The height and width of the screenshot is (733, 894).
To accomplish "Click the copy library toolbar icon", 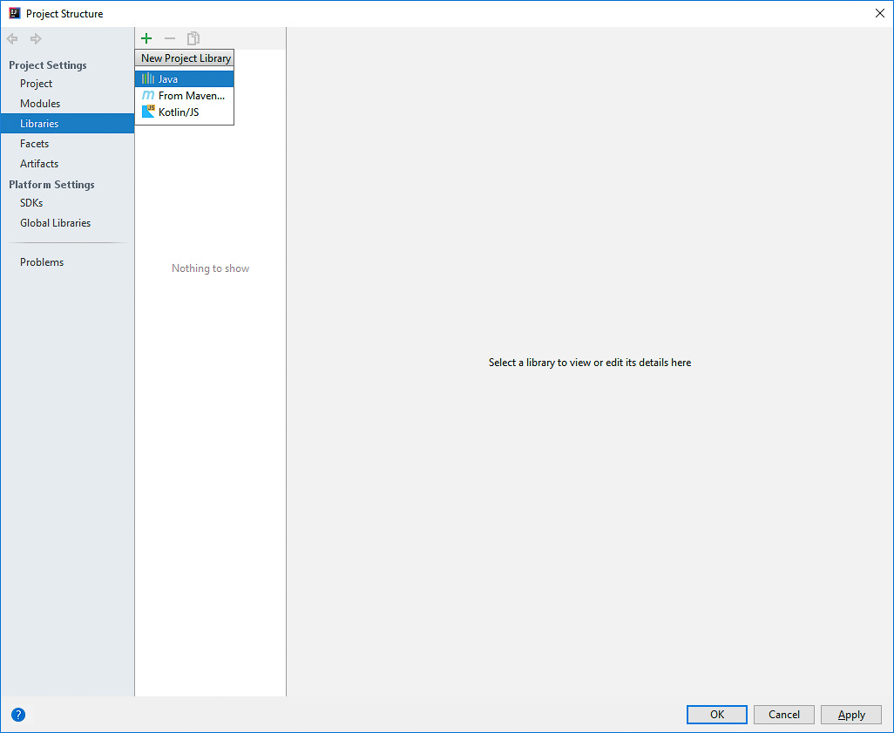I will (193, 38).
